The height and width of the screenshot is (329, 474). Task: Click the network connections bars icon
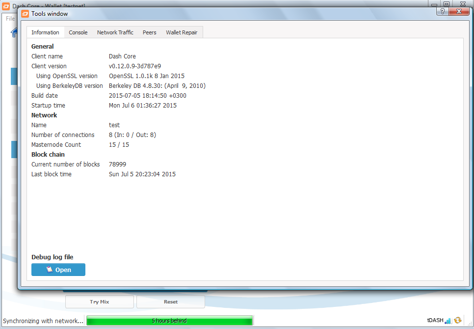tap(448, 320)
